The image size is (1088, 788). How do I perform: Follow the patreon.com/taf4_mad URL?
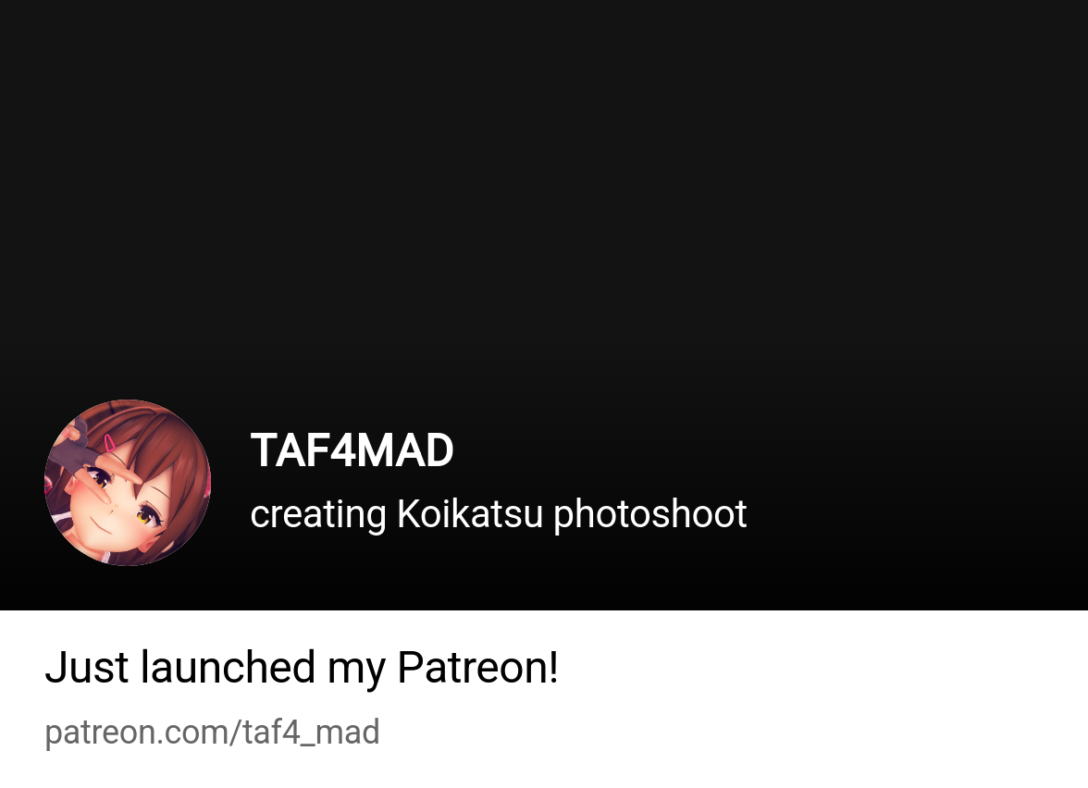click(x=213, y=733)
